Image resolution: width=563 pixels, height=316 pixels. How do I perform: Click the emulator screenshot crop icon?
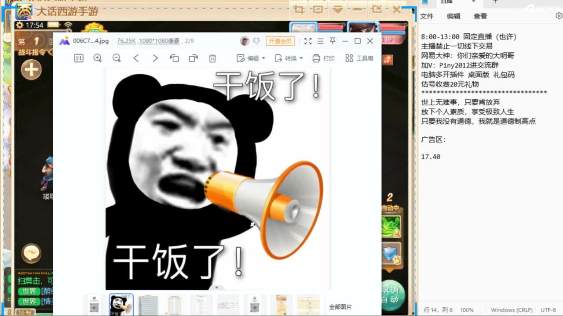click(x=299, y=9)
